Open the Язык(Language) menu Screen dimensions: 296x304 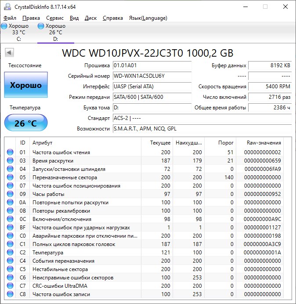pyautogui.click(x=148, y=18)
